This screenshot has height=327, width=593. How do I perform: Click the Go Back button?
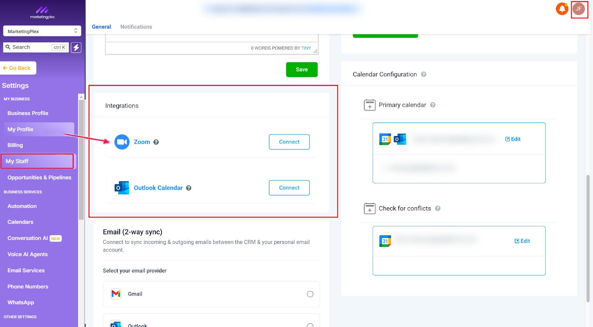18,68
